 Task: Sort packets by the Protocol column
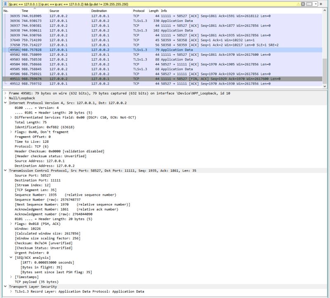click(x=139, y=11)
